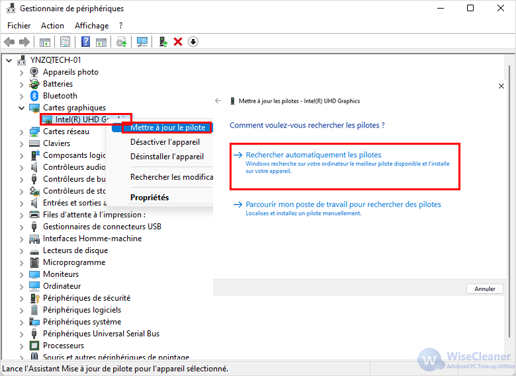Choose Désinstaller l'appareil in context menu
Image resolution: width=516 pixels, height=376 pixels.
167,157
